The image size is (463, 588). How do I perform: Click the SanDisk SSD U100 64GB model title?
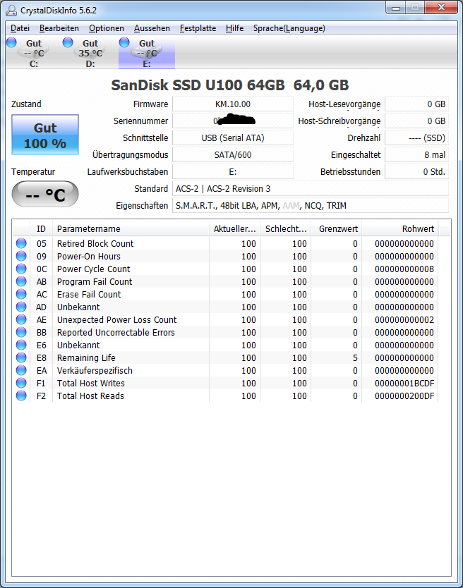click(x=230, y=85)
